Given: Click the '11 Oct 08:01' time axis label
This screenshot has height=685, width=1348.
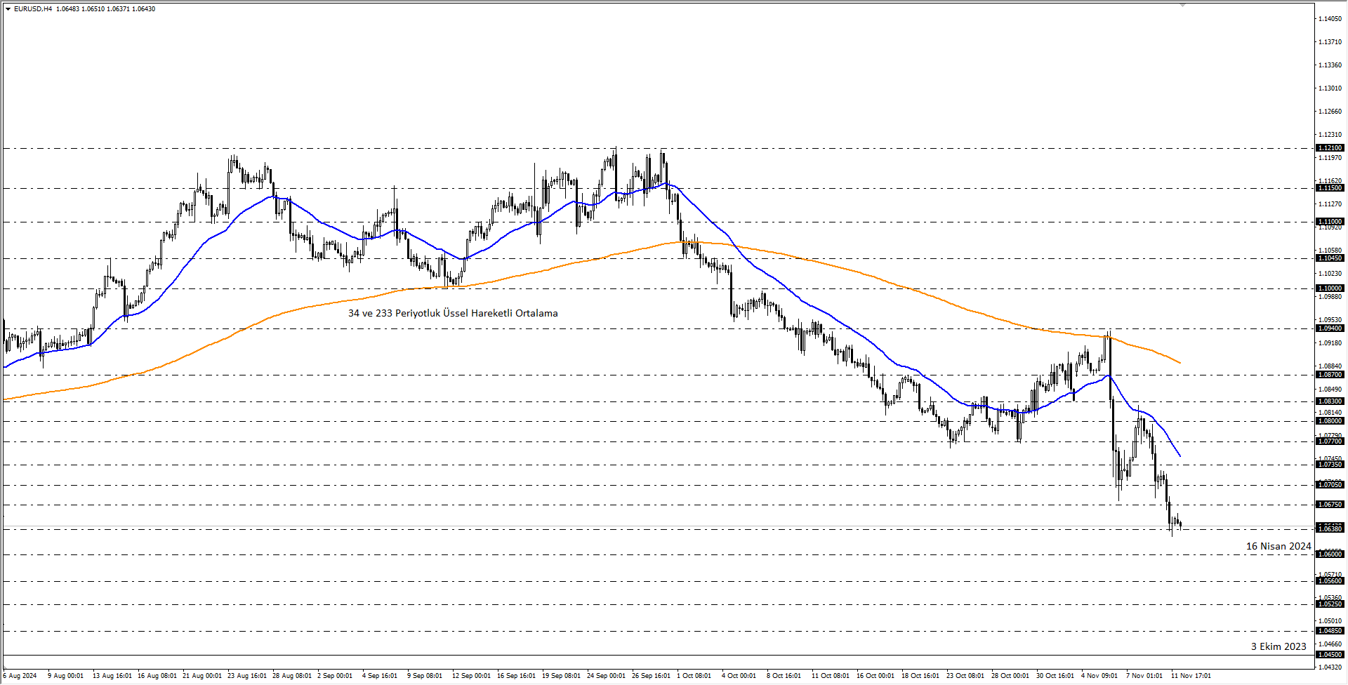Looking at the screenshot, I should [831, 676].
